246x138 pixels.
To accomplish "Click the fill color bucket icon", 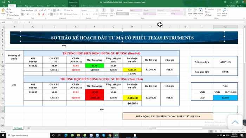I will [x=39, y=14].
